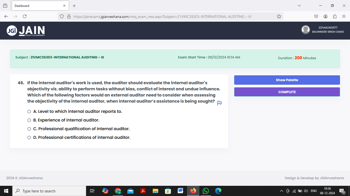Click the Firefox account icon

click(325, 16)
